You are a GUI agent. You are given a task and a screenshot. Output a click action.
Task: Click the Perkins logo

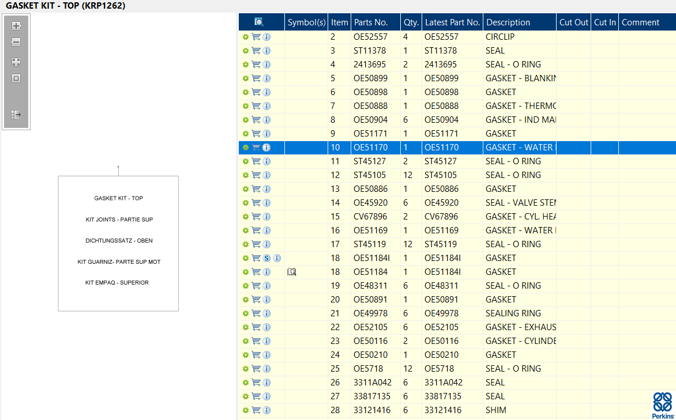click(x=663, y=405)
